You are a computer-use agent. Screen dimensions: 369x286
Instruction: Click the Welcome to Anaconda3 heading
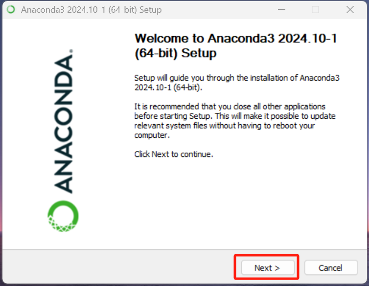tap(235, 45)
